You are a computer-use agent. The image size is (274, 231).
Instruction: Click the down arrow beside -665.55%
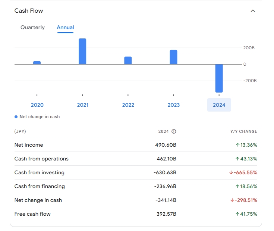[x=231, y=172]
